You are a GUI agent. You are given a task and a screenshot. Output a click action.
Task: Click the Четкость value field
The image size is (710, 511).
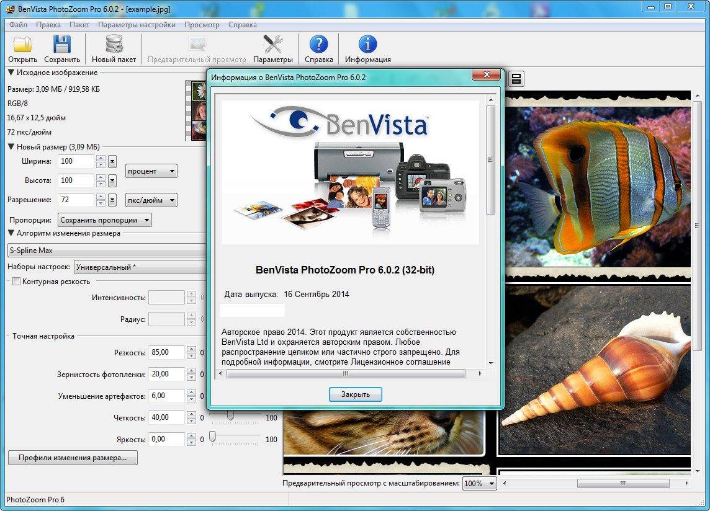point(167,418)
